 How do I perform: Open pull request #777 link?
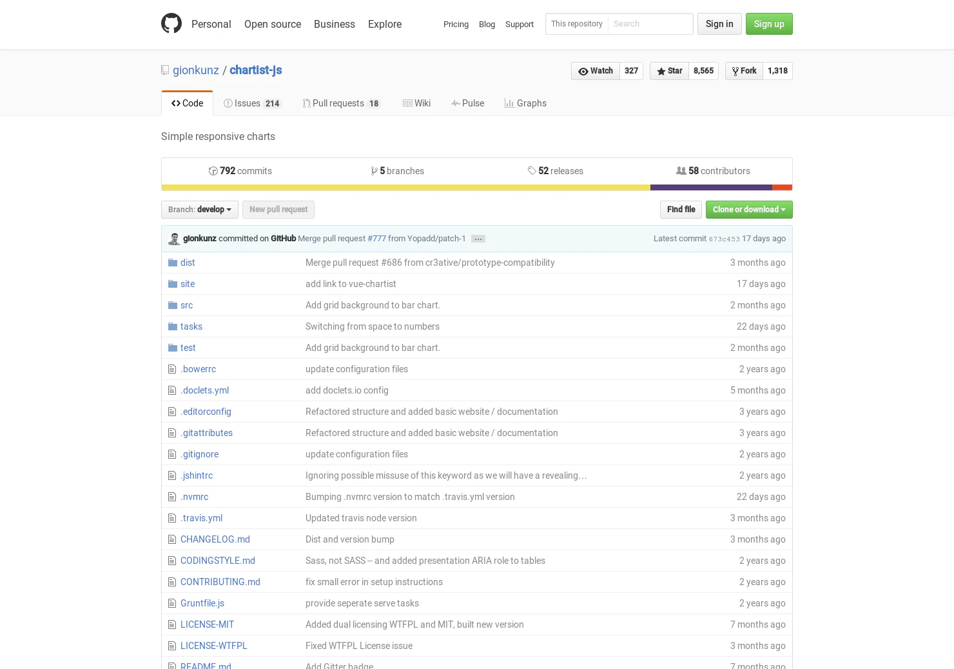[x=376, y=239]
